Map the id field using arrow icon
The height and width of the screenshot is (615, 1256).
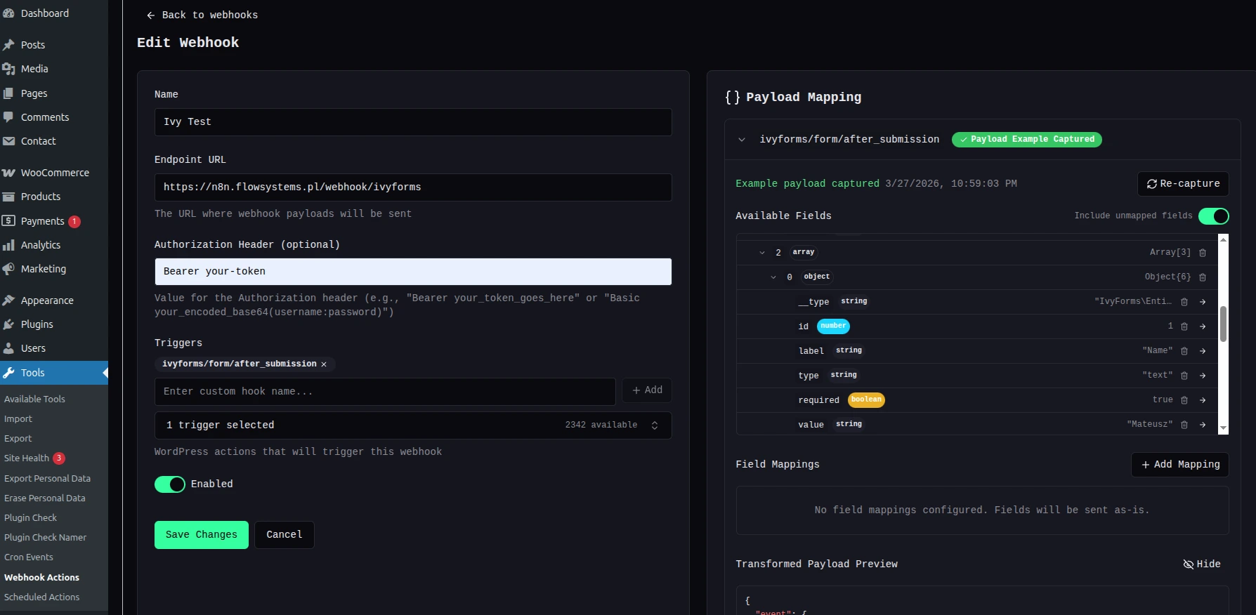tap(1203, 326)
